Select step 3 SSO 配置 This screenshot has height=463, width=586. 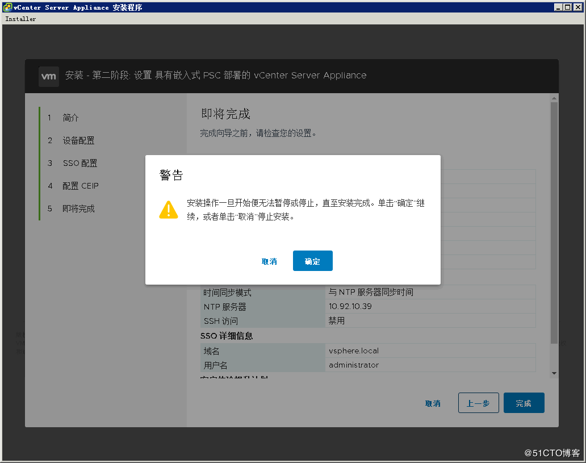(x=79, y=163)
